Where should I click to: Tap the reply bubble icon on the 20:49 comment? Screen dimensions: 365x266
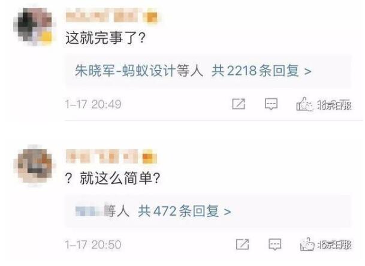coord(271,104)
